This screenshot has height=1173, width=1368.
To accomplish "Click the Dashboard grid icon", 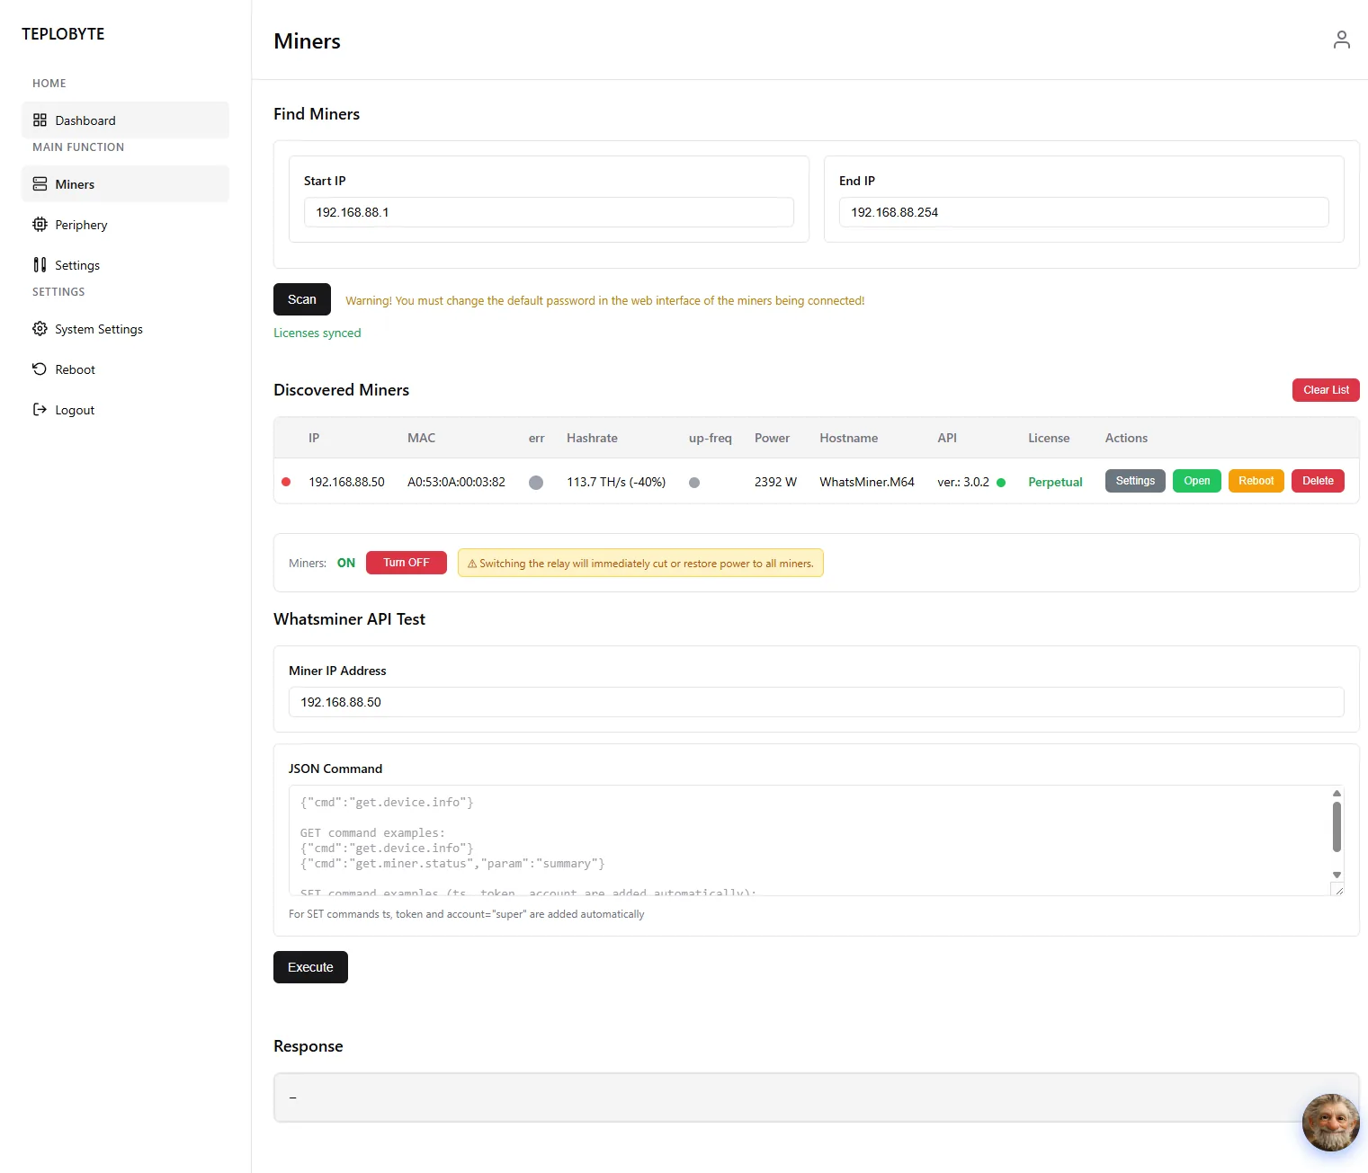I will tap(40, 120).
